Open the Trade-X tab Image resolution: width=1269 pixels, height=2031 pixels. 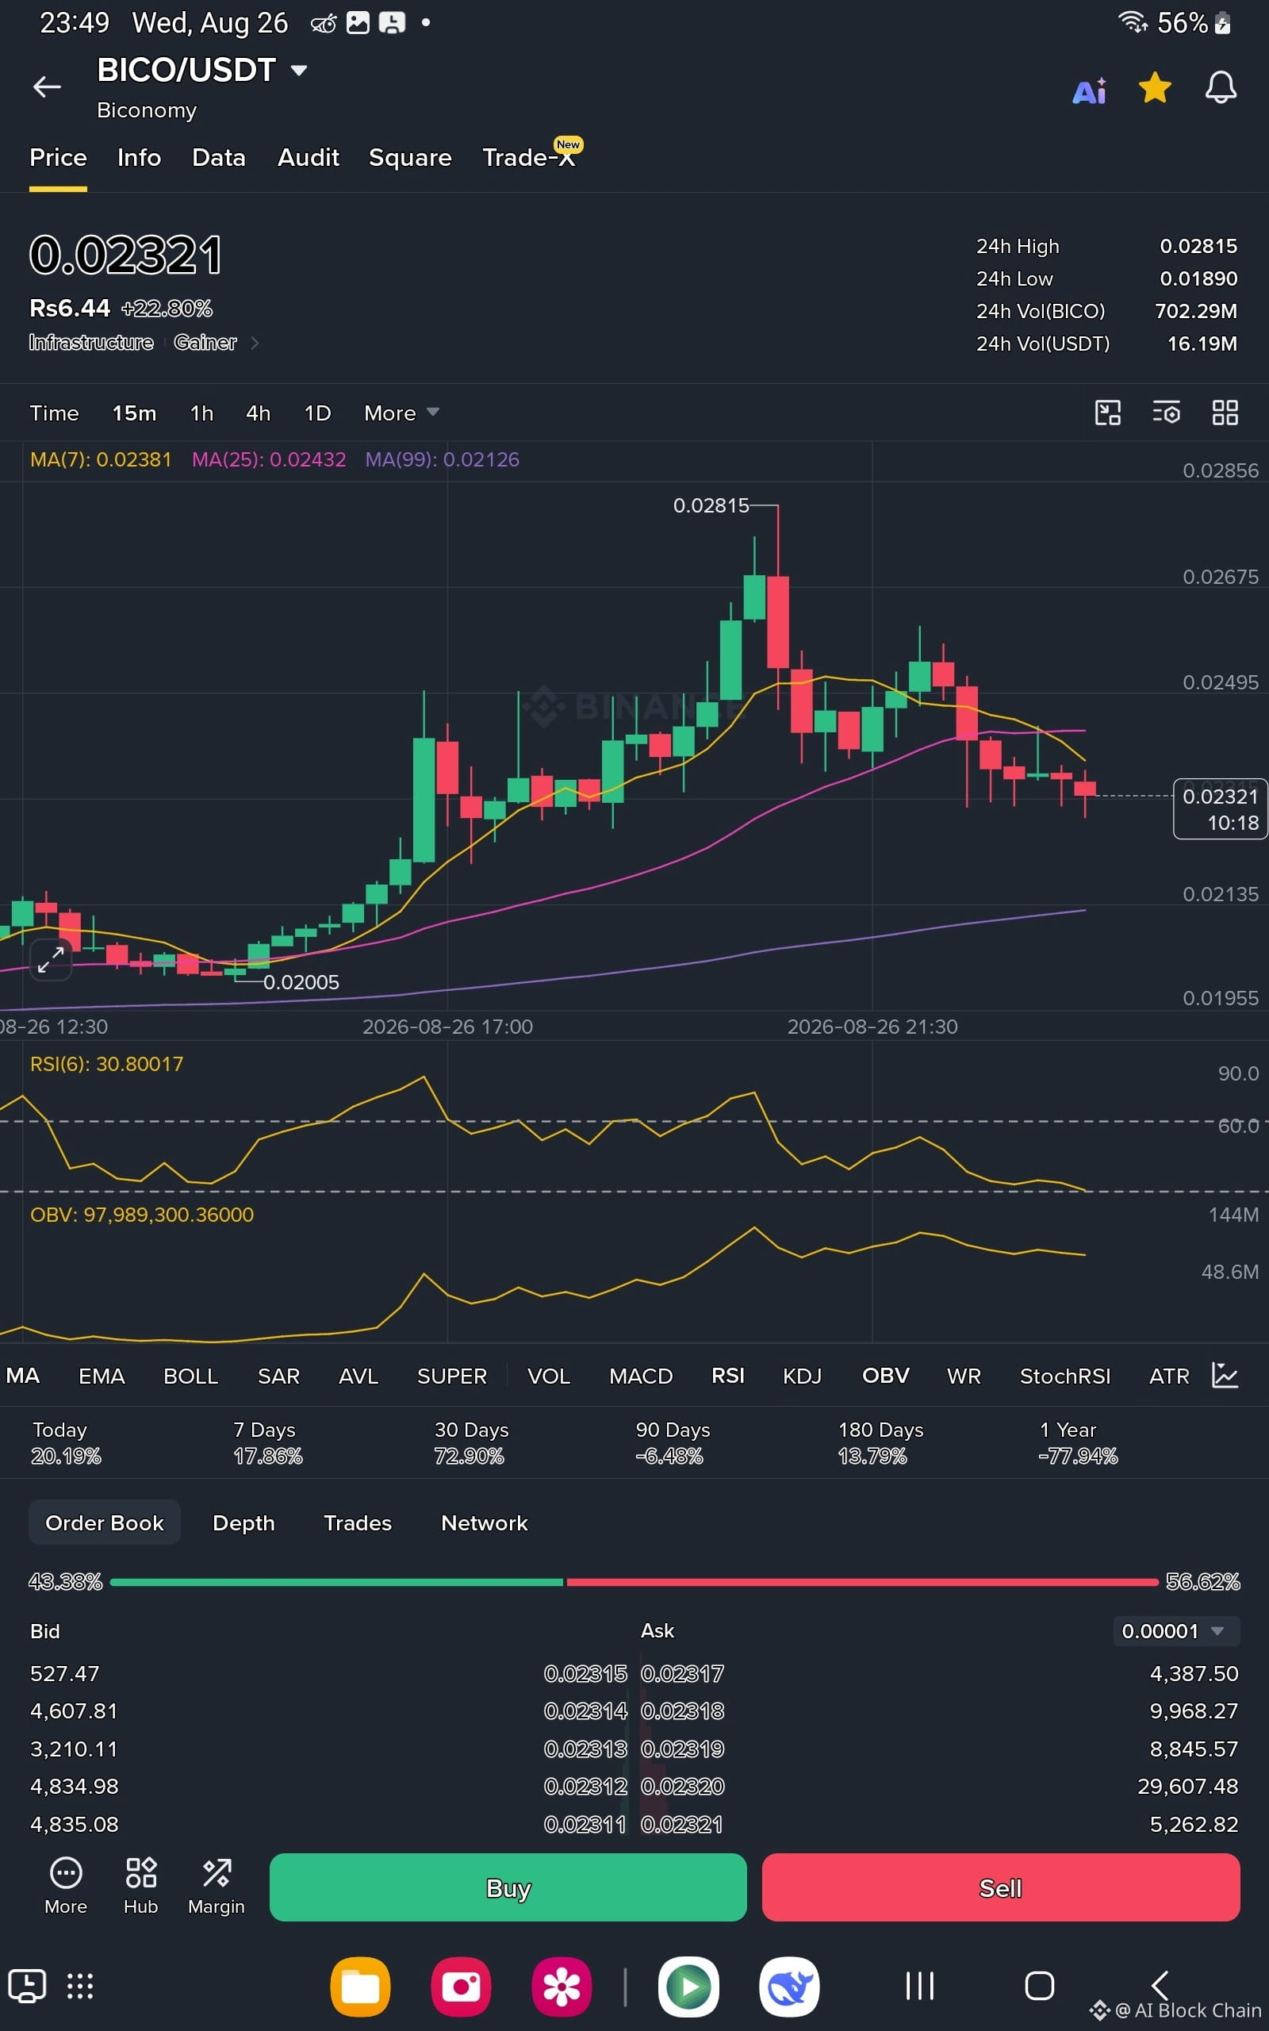point(530,157)
